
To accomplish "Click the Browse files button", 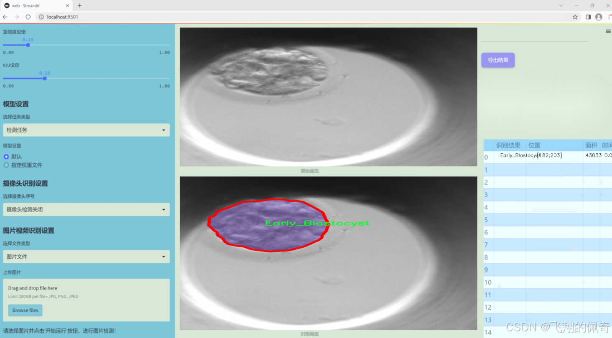I will [x=25, y=310].
